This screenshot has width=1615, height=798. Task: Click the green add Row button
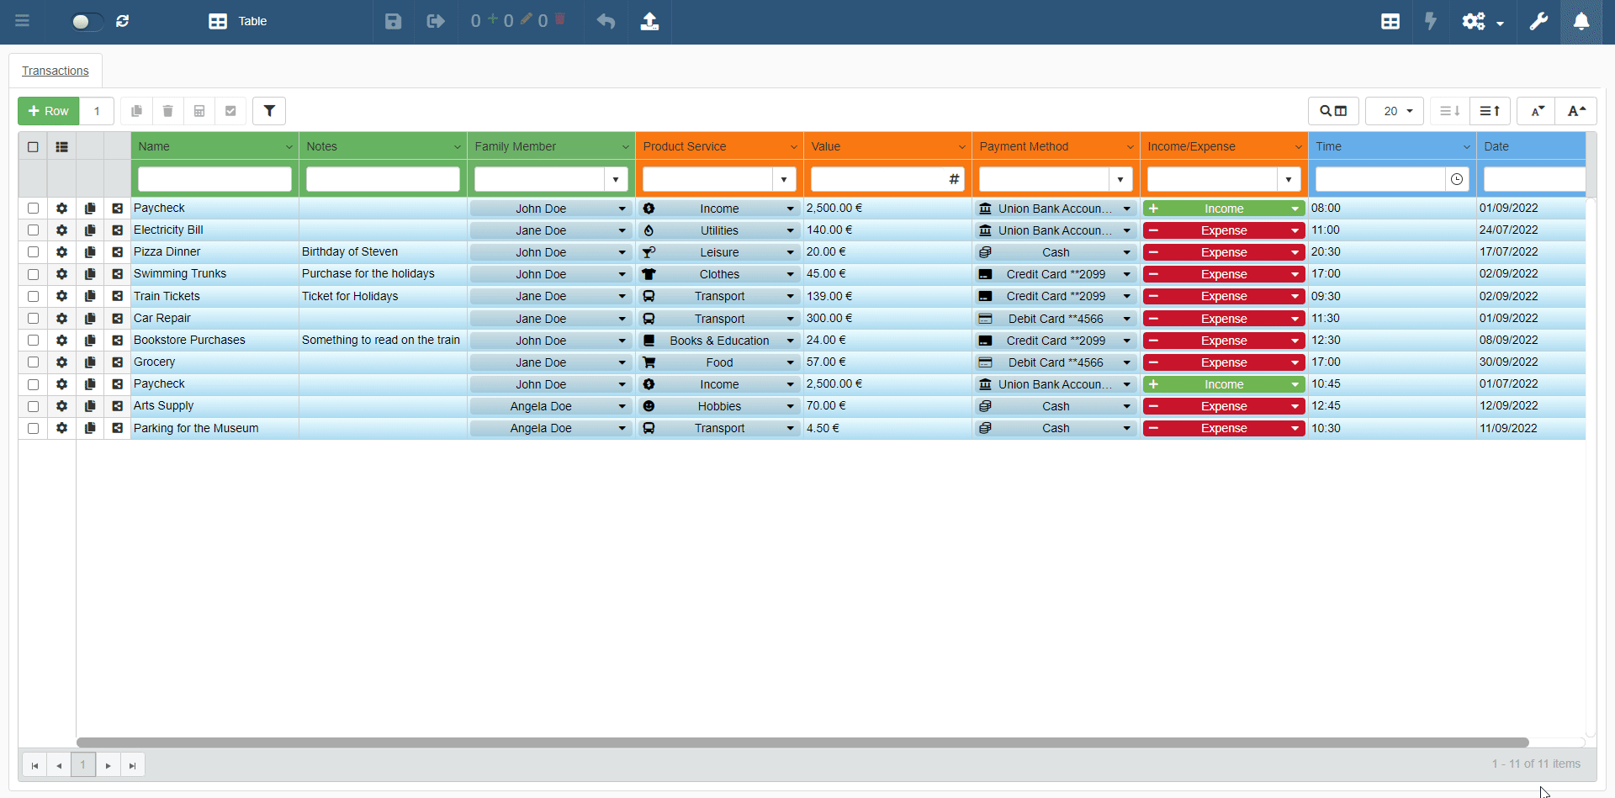click(x=49, y=111)
